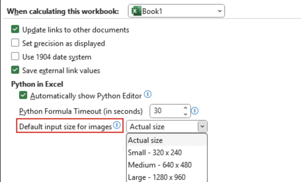The height and width of the screenshot is (182, 301).
Task: Collapse image size dropdown using its arrow button
Action: (202, 126)
